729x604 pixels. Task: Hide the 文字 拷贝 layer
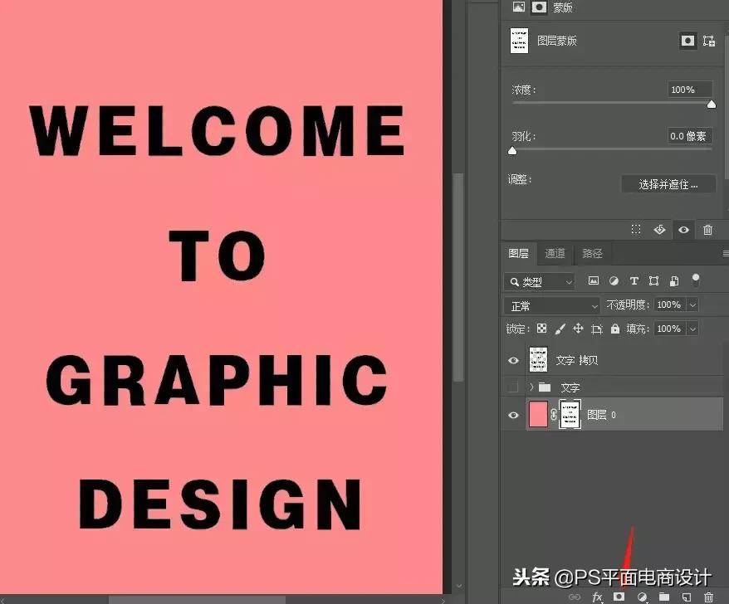point(513,360)
